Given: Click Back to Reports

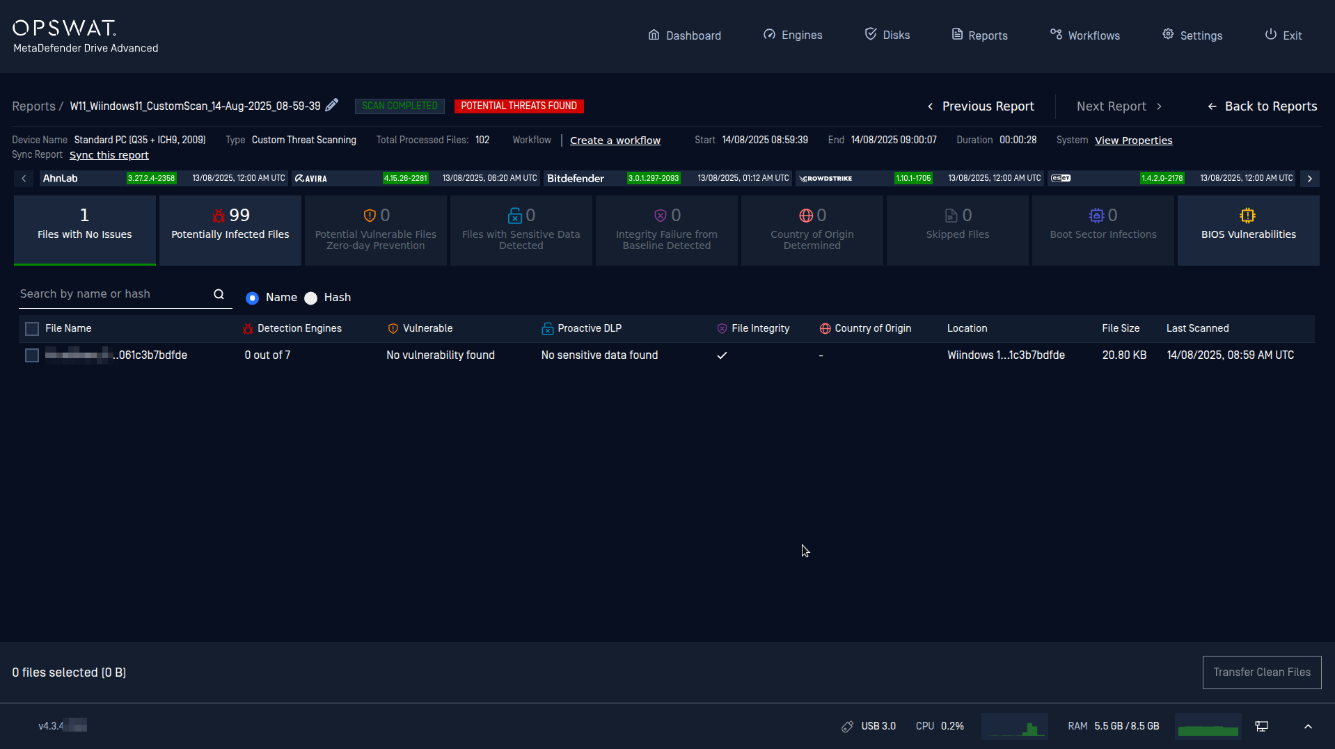Looking at the screenshot, I should coord(1262,106).
